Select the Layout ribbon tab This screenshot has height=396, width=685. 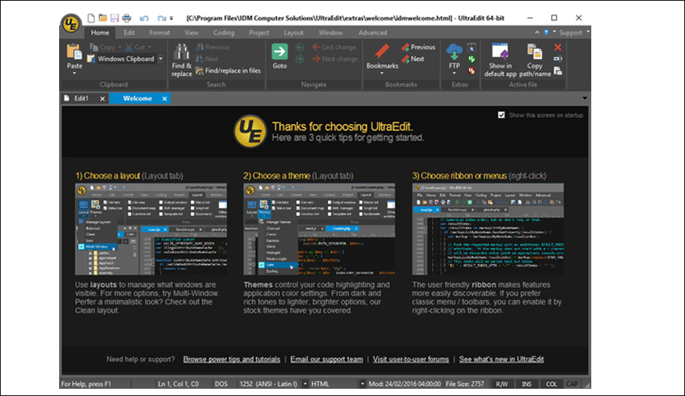293,32
